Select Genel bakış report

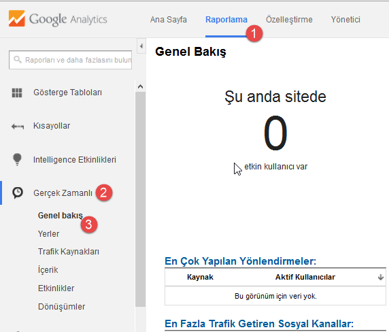(x=61, y=216)
